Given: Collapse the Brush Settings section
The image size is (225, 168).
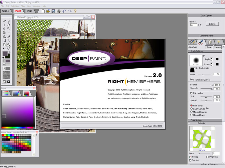Looking at the screenshot, I should [189, 51].
